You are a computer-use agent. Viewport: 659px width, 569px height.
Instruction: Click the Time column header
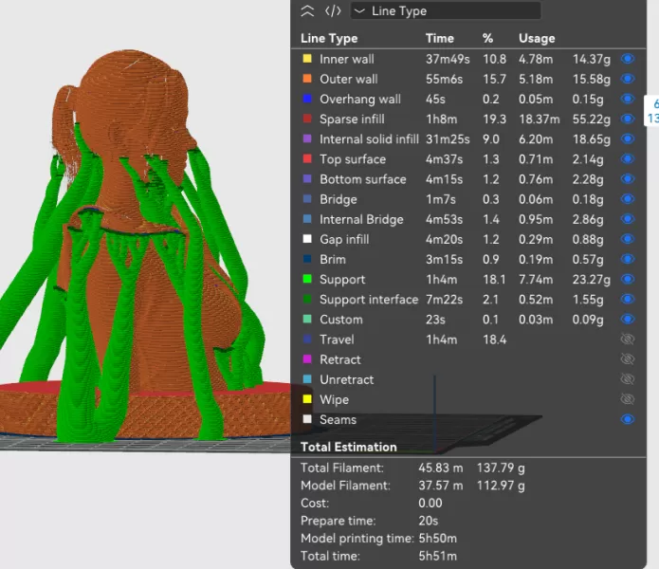(x=439, y=39)
